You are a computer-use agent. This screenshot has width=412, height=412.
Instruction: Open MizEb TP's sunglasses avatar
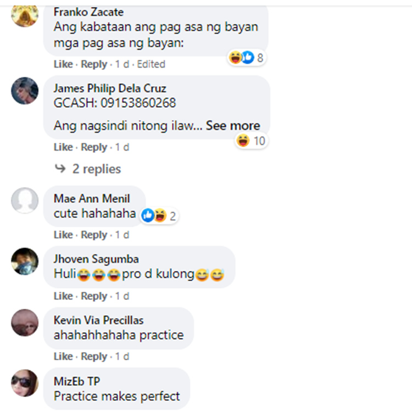click(x=25, y=383)
